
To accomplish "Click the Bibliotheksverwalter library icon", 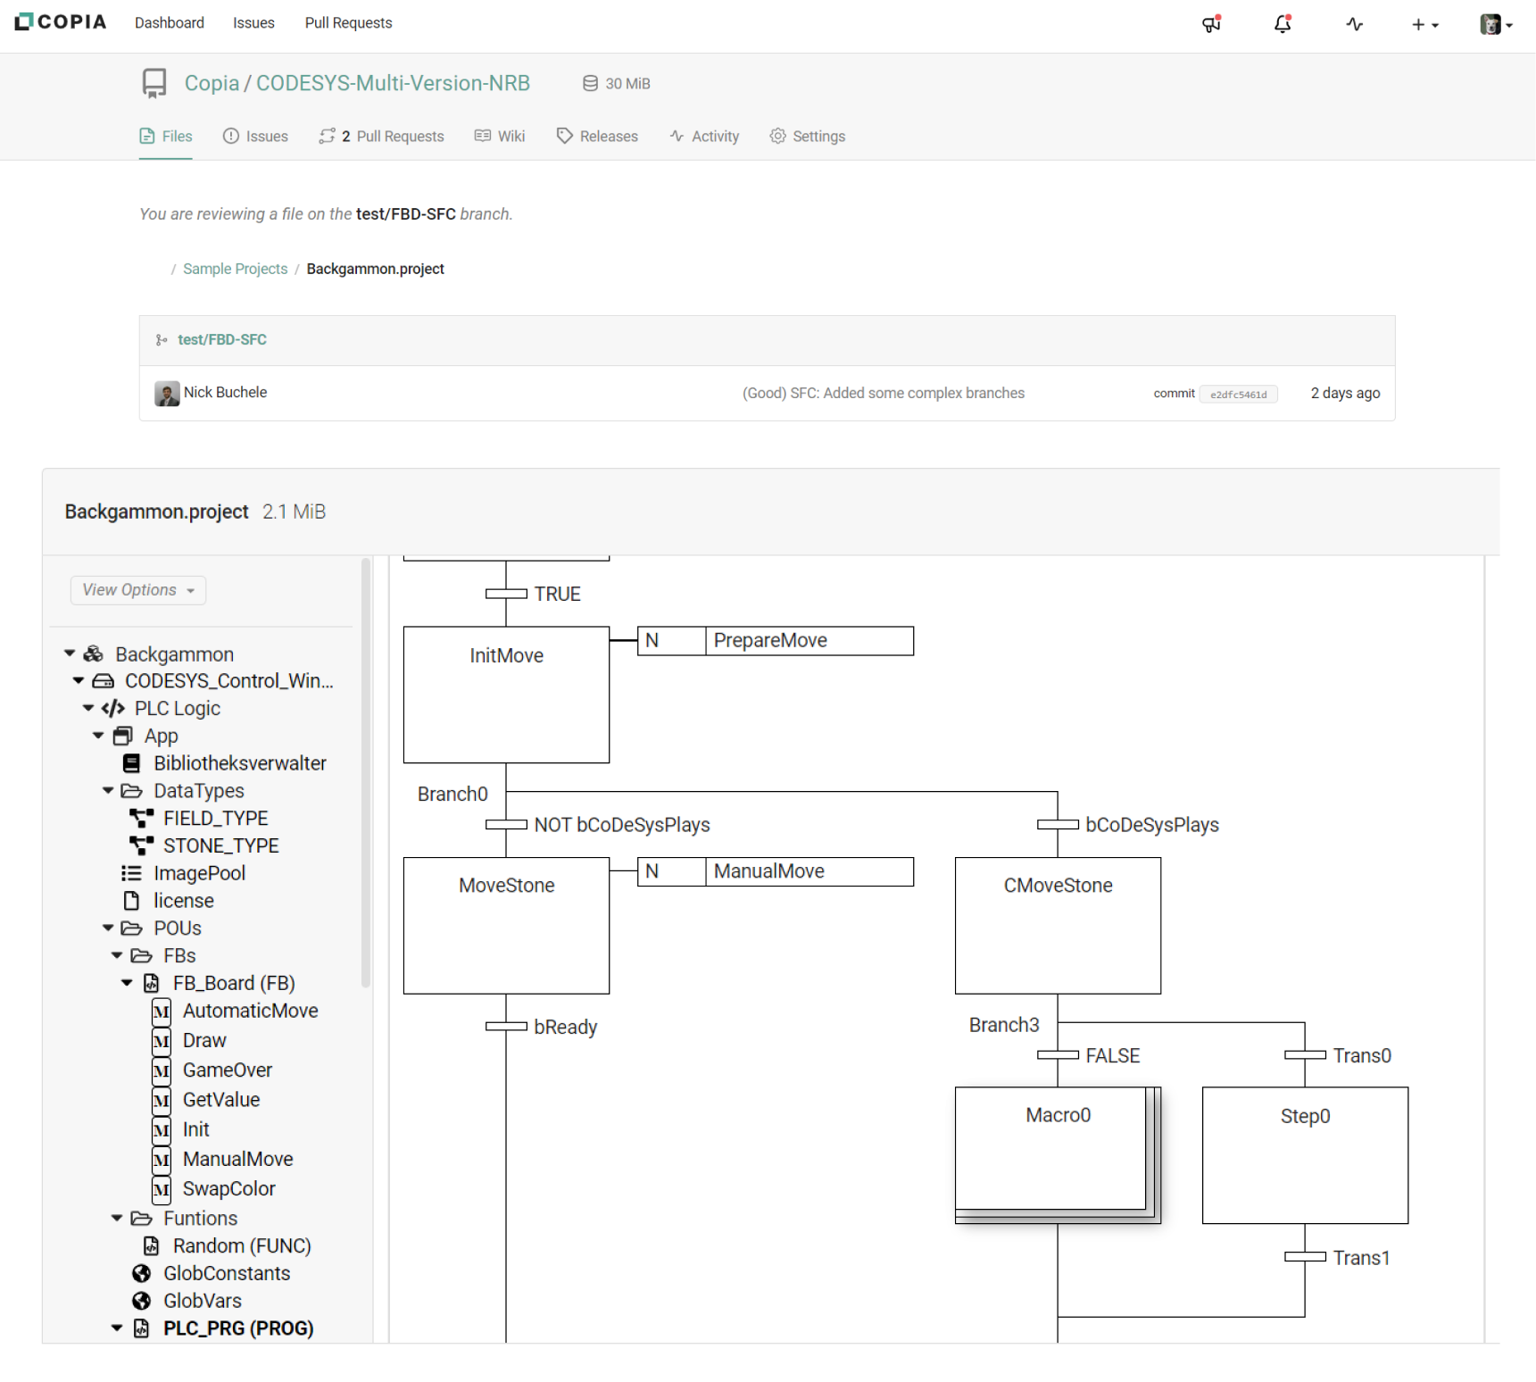I will pos(131,763).
